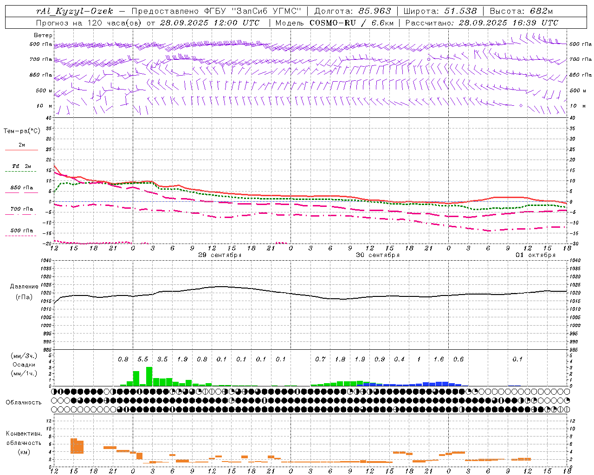This screenshot has width=594, height=475.
Task: Select the date label 29 сентября
Action: (x=220, y=255)
